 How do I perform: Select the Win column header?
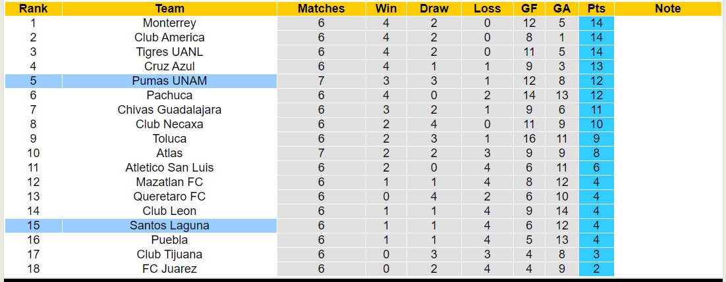click(386, 9)
